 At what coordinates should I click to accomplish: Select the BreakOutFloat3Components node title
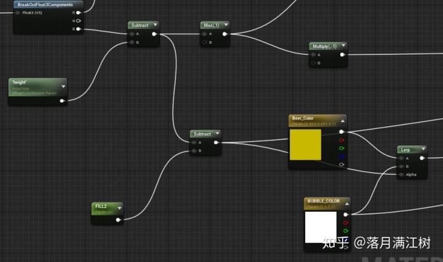pyautogui.click(x=45, y=5)
